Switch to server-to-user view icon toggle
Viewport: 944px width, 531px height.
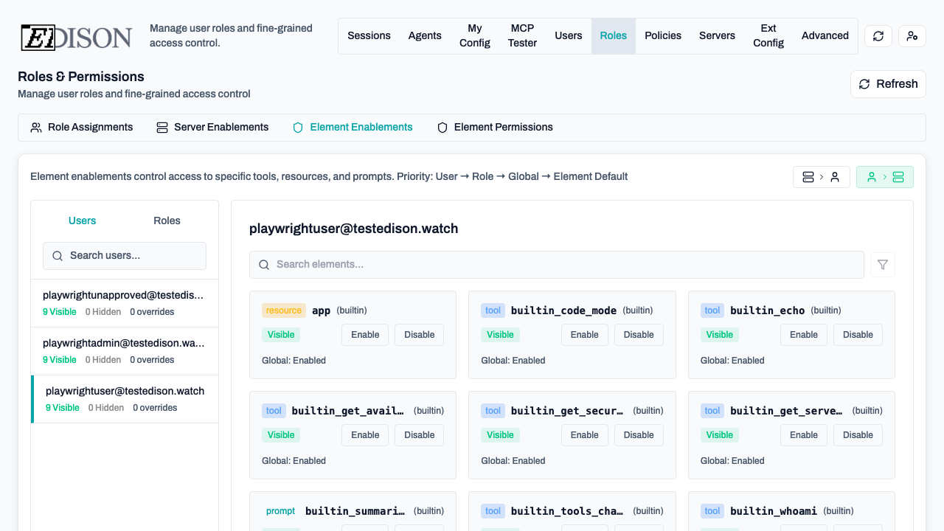pyautogui.click(x=821, y=177)
